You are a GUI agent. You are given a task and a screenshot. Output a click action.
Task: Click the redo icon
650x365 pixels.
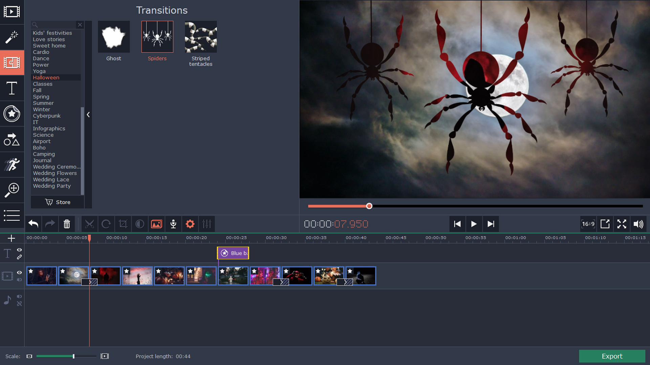[50, 224]
